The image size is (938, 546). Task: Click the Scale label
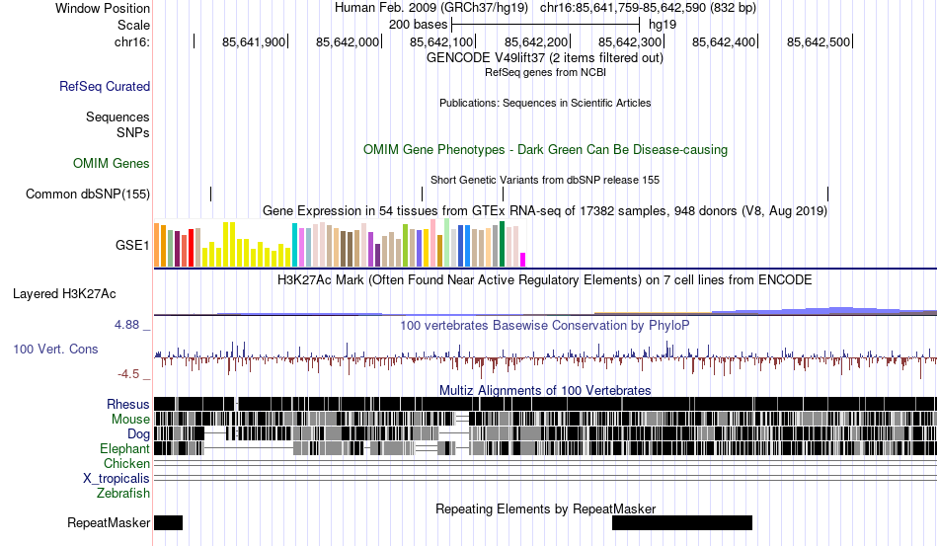click(x=133, y=25)
